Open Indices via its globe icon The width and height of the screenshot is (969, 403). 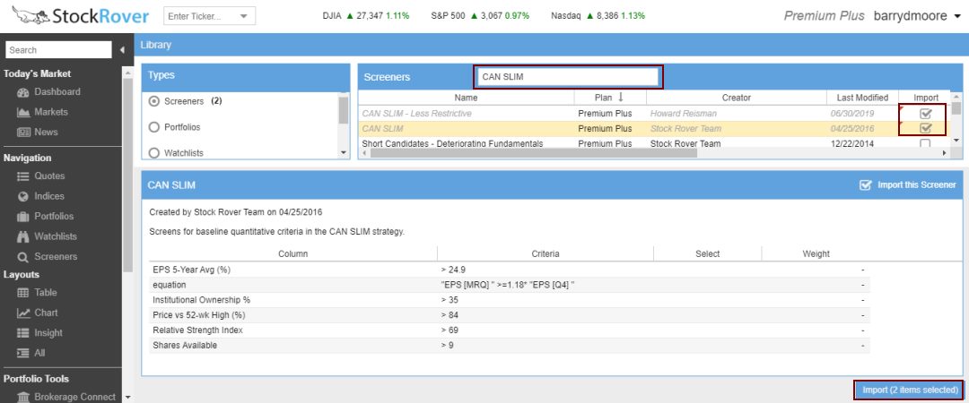coord(24,196)
